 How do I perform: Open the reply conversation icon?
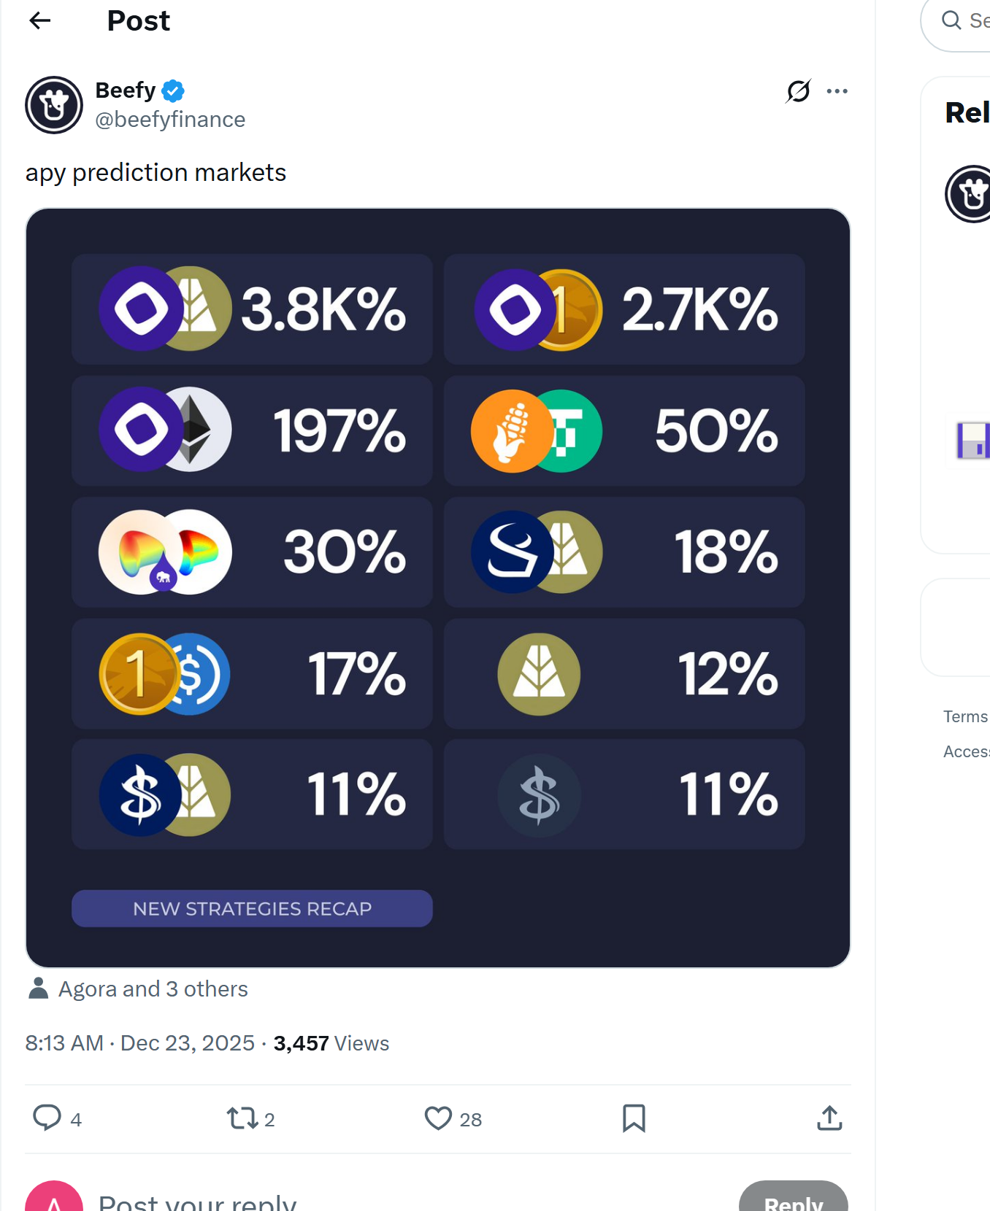[45, 1118]
